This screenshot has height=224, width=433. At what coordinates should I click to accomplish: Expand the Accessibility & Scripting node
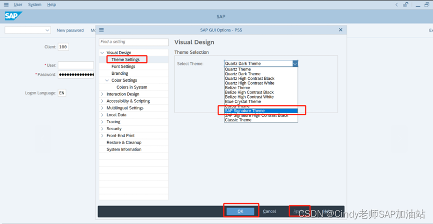(102, 101)
